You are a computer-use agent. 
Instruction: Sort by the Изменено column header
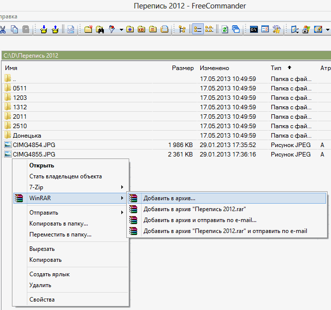coord(214,68)
